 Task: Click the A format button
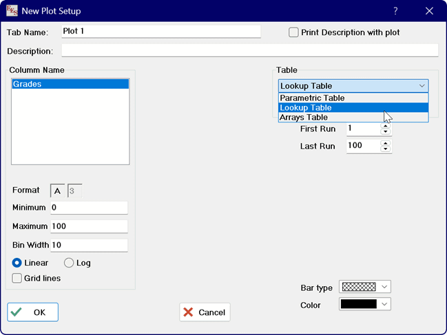[57, 191]
